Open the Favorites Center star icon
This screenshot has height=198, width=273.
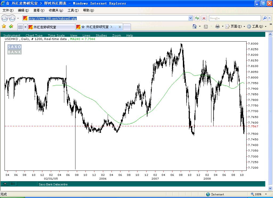point(4,26)
